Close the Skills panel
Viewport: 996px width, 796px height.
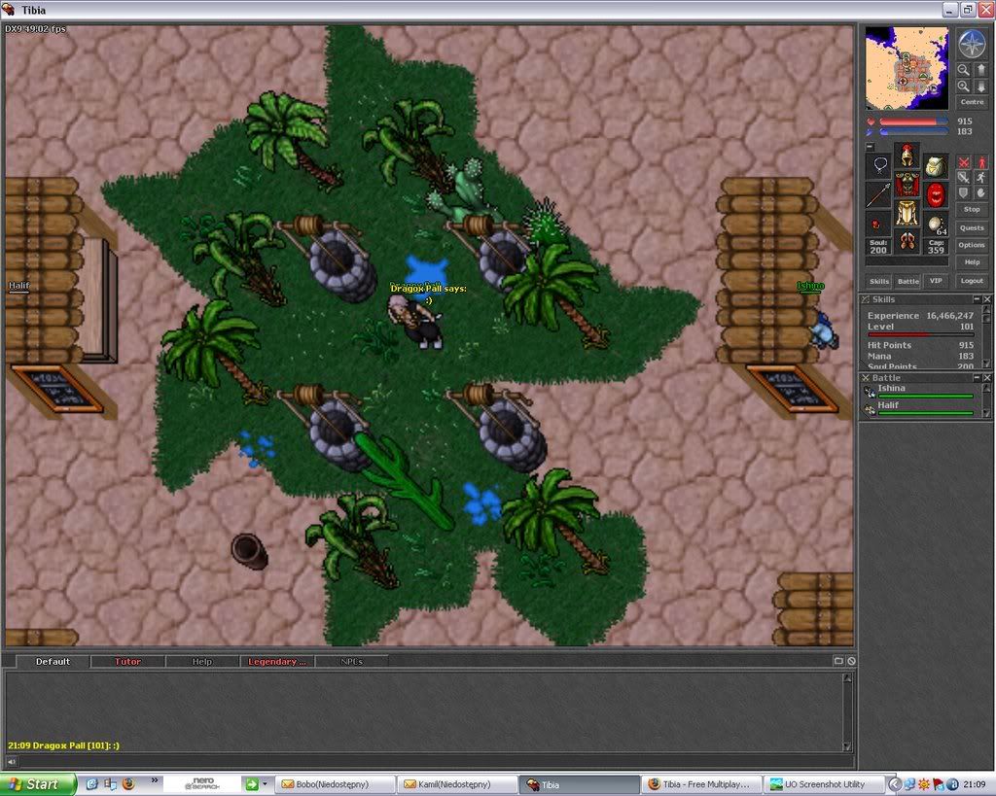click(987, 299)
